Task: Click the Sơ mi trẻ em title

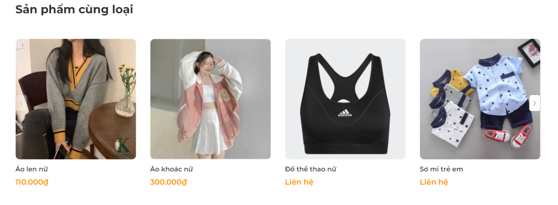Action: tap(441, 169)
